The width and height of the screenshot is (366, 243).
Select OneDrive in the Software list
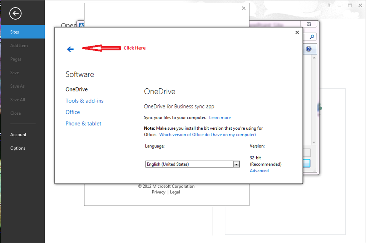point(76,89)
